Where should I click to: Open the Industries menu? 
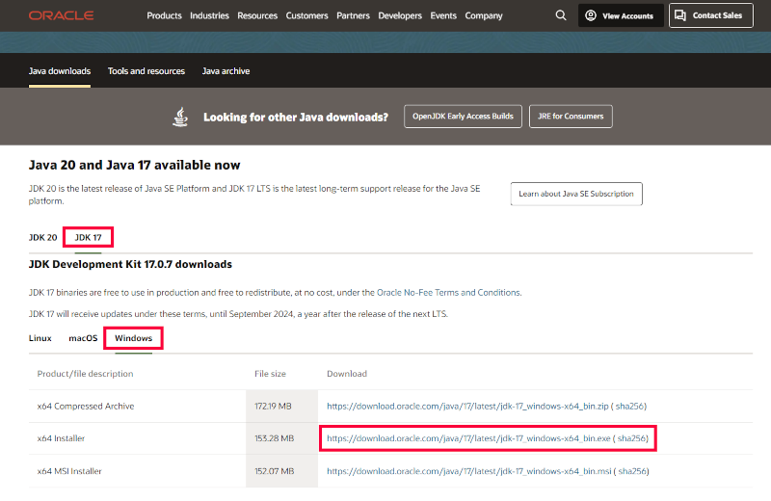[x=209, y=15]
